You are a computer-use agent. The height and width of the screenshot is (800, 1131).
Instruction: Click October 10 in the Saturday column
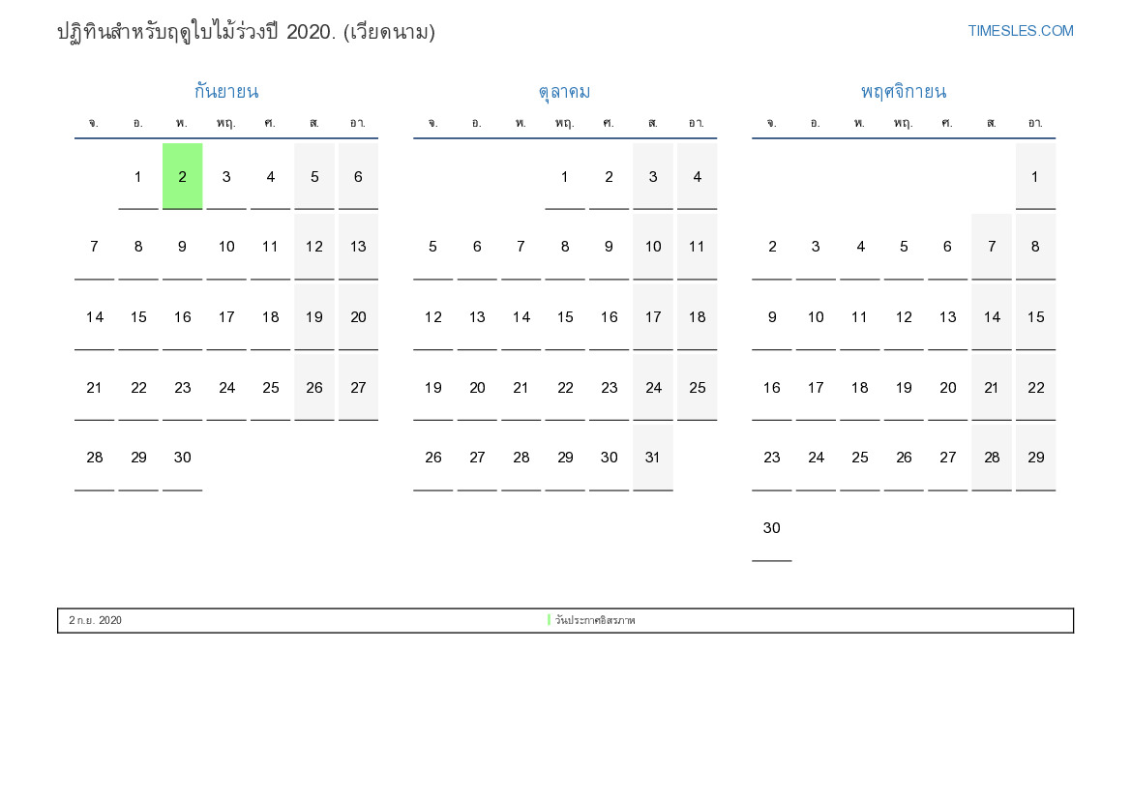click(x=652, y=247)
